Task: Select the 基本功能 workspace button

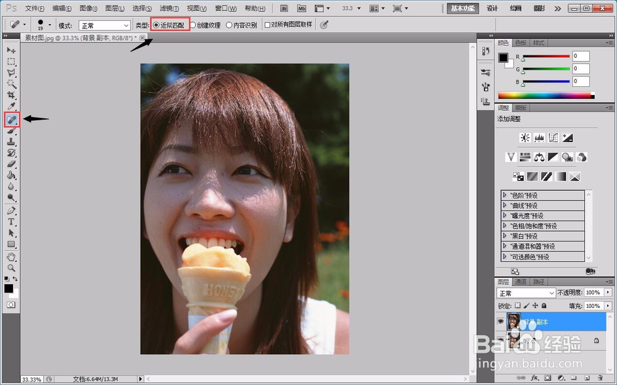Action: pyautogui.click(x=463, y=8)
